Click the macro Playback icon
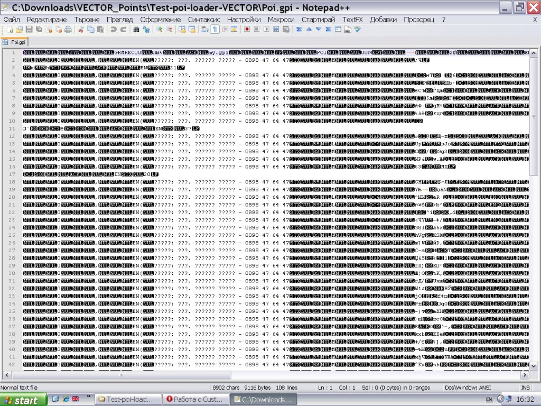 (266, 30)
